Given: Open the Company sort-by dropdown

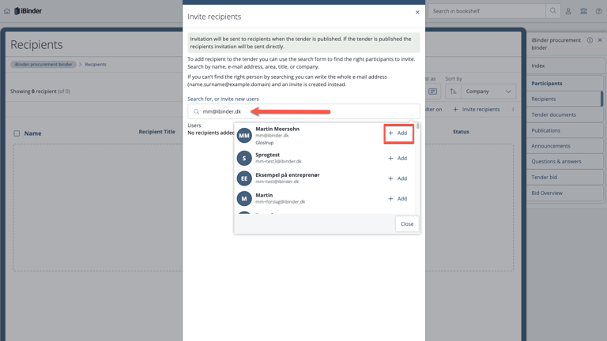Looking at the screenshot, I should pos(488,92).
